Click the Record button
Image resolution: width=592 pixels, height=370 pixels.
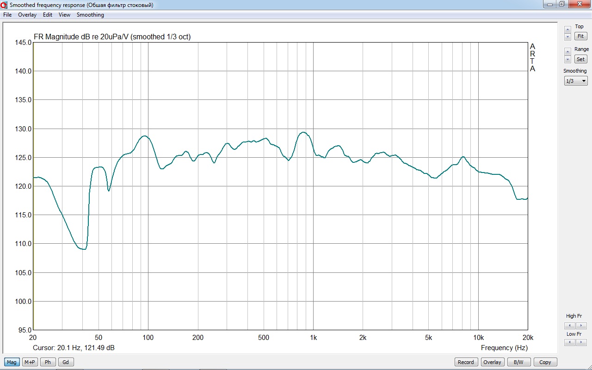(466, 362)
